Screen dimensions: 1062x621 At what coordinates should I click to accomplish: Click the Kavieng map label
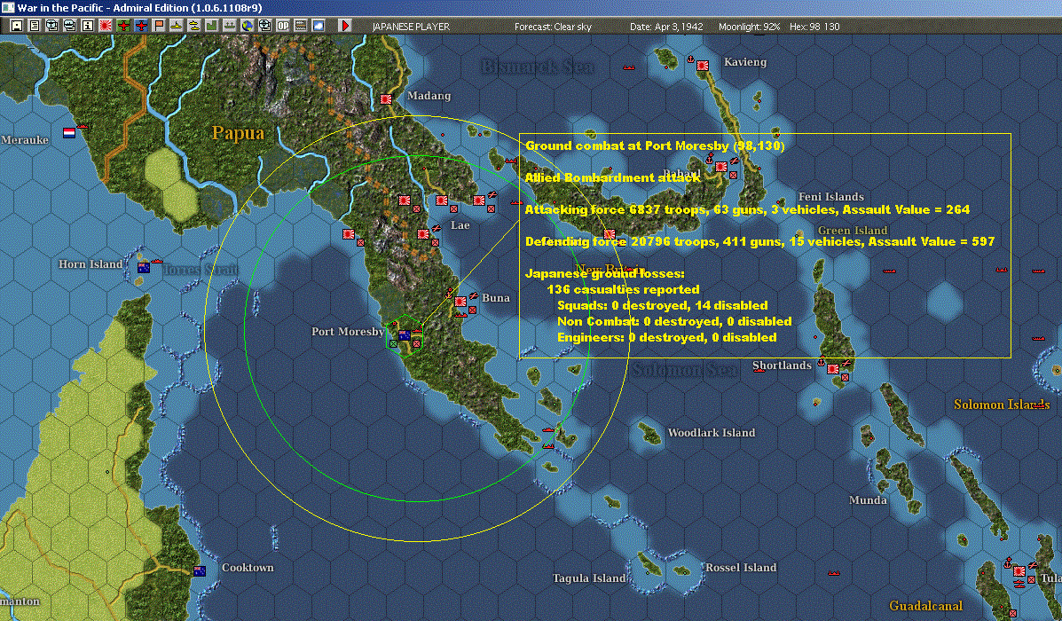pyautogui.click(x=745, y=61)
